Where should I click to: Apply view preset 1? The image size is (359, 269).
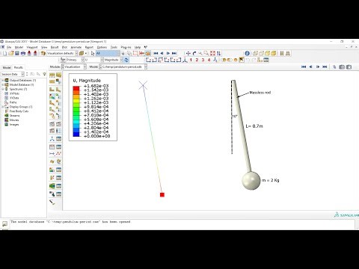(191, 60)
